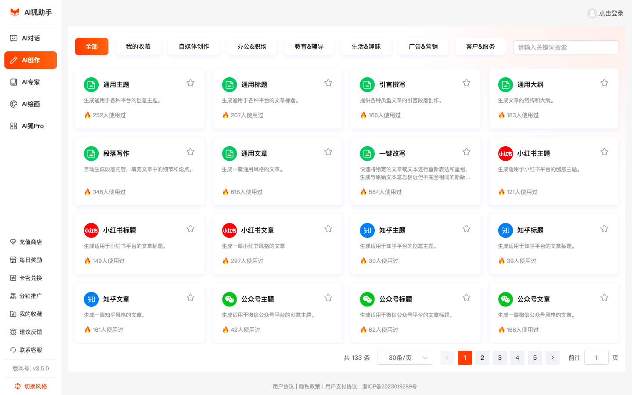
Task: Open the 用户支付协议 link
Action: (x=341, y=387)
